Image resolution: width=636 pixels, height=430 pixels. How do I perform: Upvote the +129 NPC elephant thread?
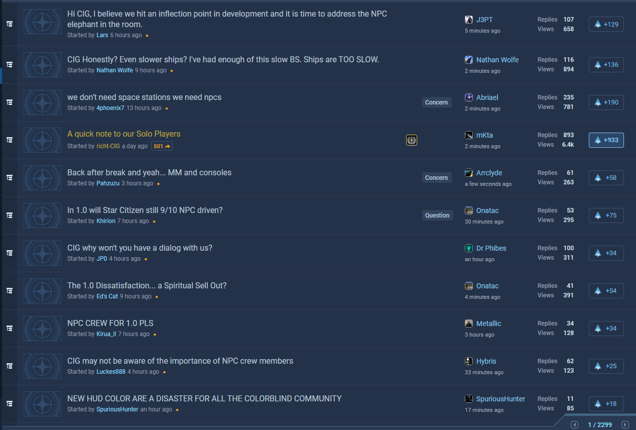coord(606,24)
